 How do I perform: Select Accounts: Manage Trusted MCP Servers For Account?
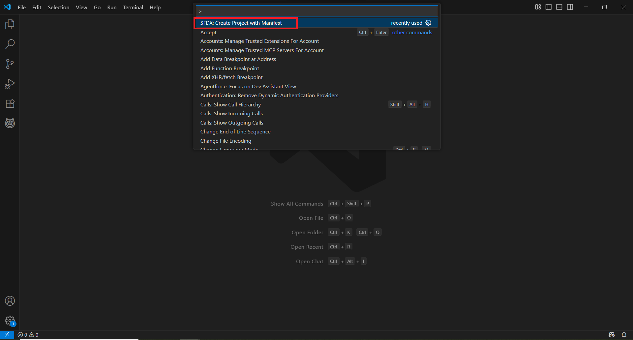[x=317, y=50]
